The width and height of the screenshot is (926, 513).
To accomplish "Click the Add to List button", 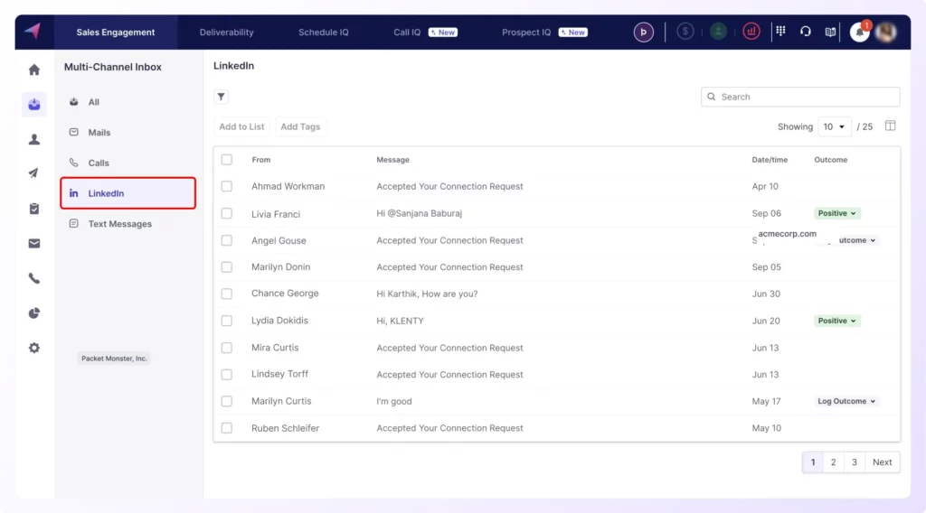I will (x=241, y=126).
